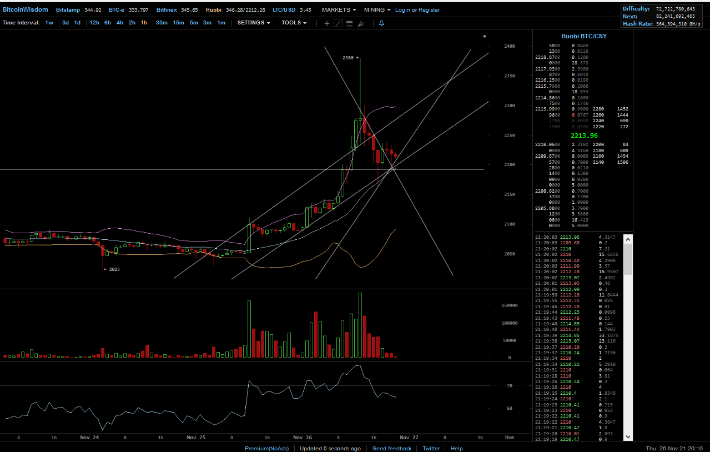Click the Updated 0 seconds ago status

tap(330, 448)
